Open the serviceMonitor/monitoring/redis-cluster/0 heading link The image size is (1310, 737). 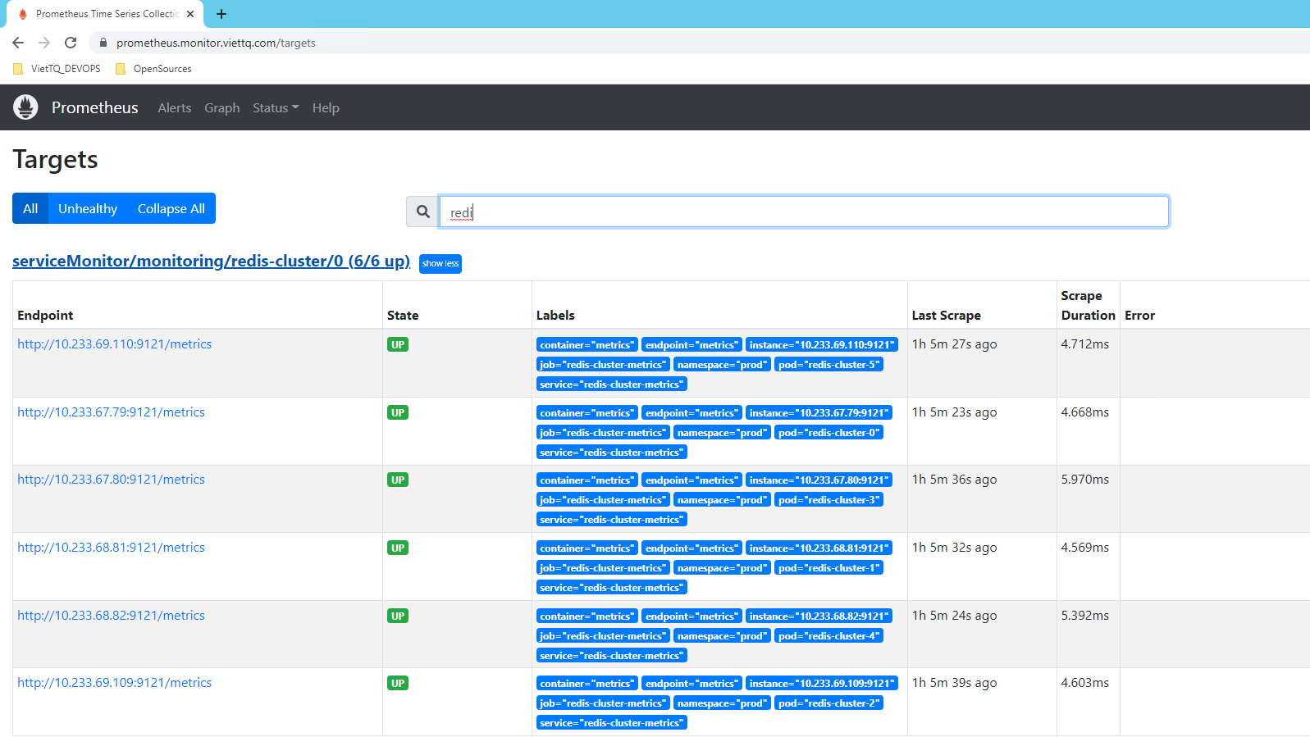click(212, 261)
